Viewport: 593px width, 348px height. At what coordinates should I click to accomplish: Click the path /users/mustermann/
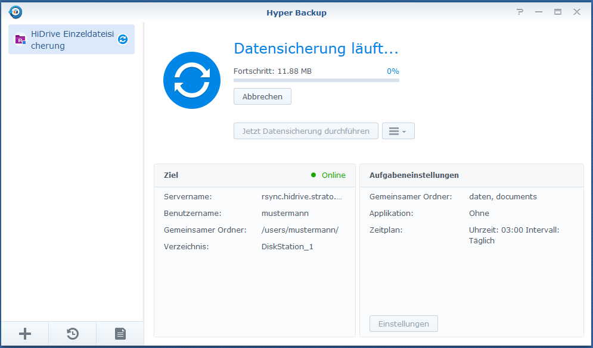300,230
